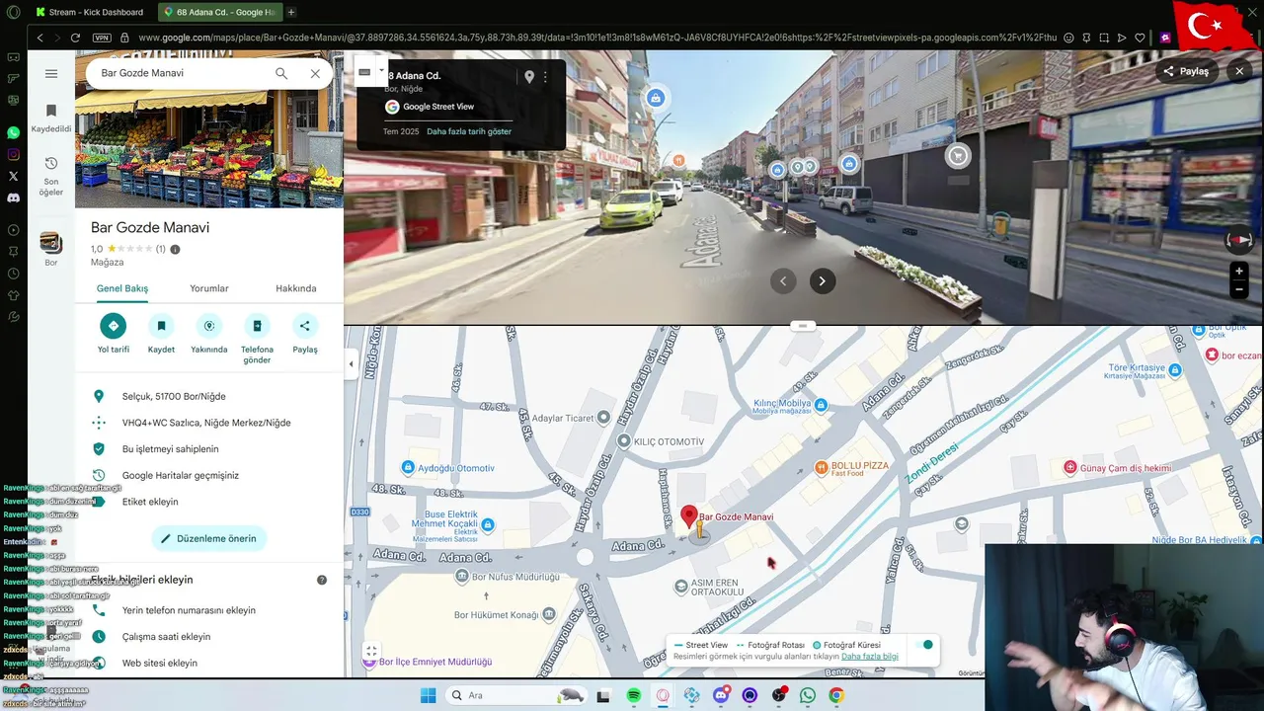Image resolution: width=1264 pixels, height=711 pixels.
Task: Click the Kaydet save icon
Action: click(161, 326)
